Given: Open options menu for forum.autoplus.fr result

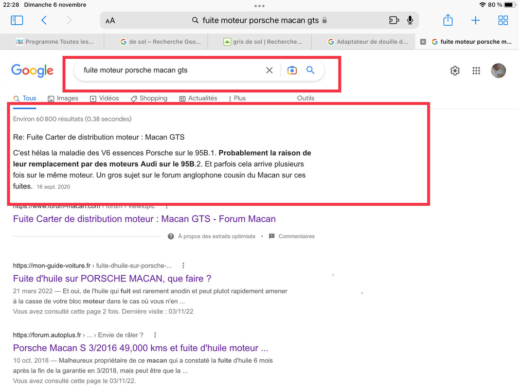Looking at the screenshot, I should [x=155, y=335].
